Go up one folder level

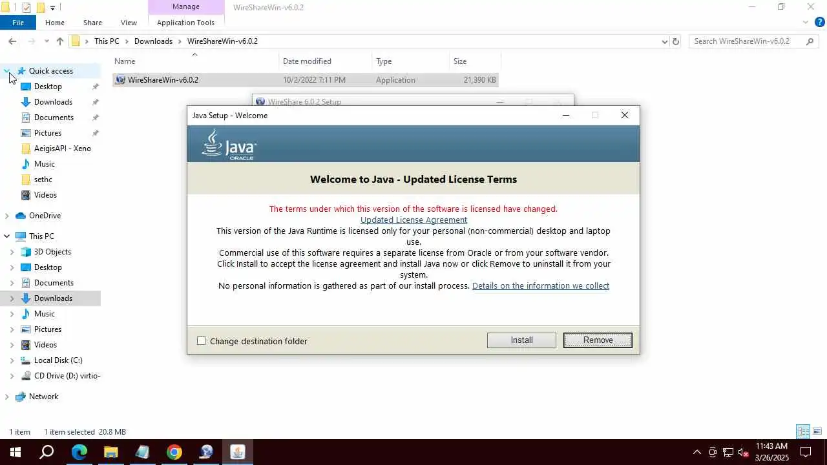tap(60, 41)
